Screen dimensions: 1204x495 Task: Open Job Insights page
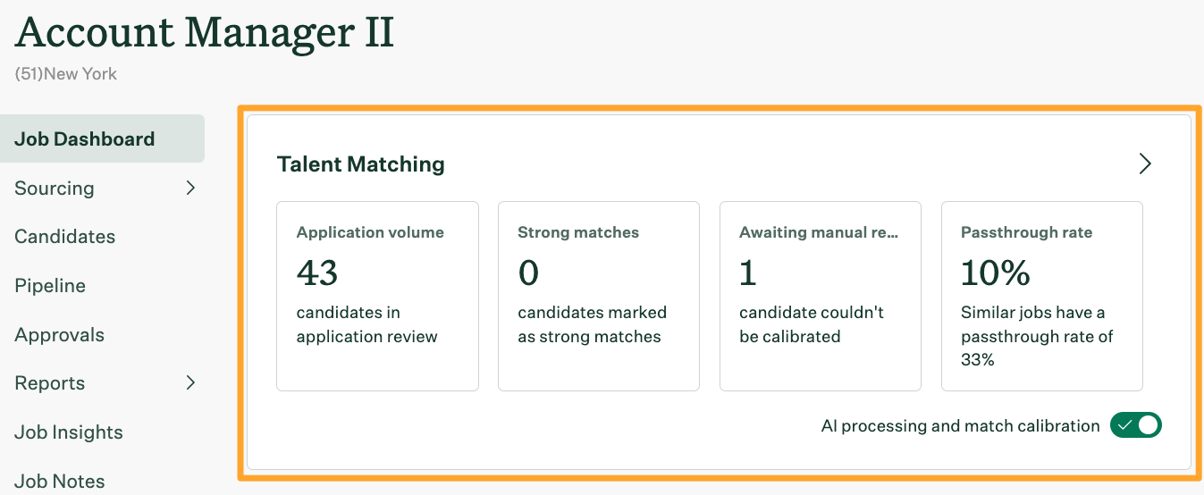pyautogui.click(x=69, y=432)
